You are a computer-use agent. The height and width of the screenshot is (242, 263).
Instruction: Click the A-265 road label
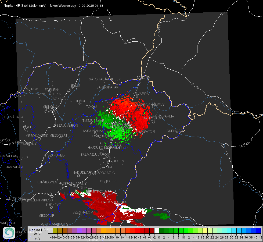coord(195,86)
